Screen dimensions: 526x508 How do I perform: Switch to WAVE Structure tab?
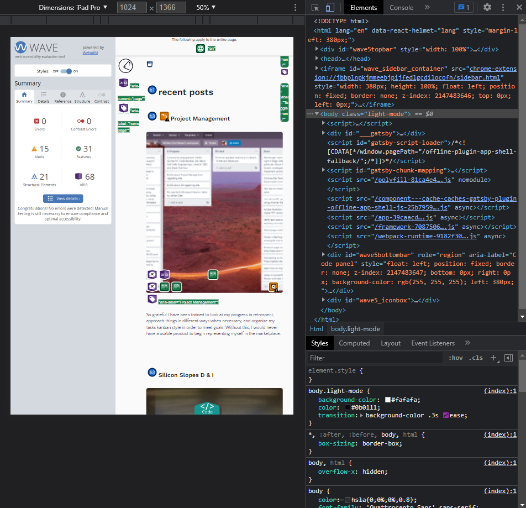pyautogui.click(x=82, y=97)
